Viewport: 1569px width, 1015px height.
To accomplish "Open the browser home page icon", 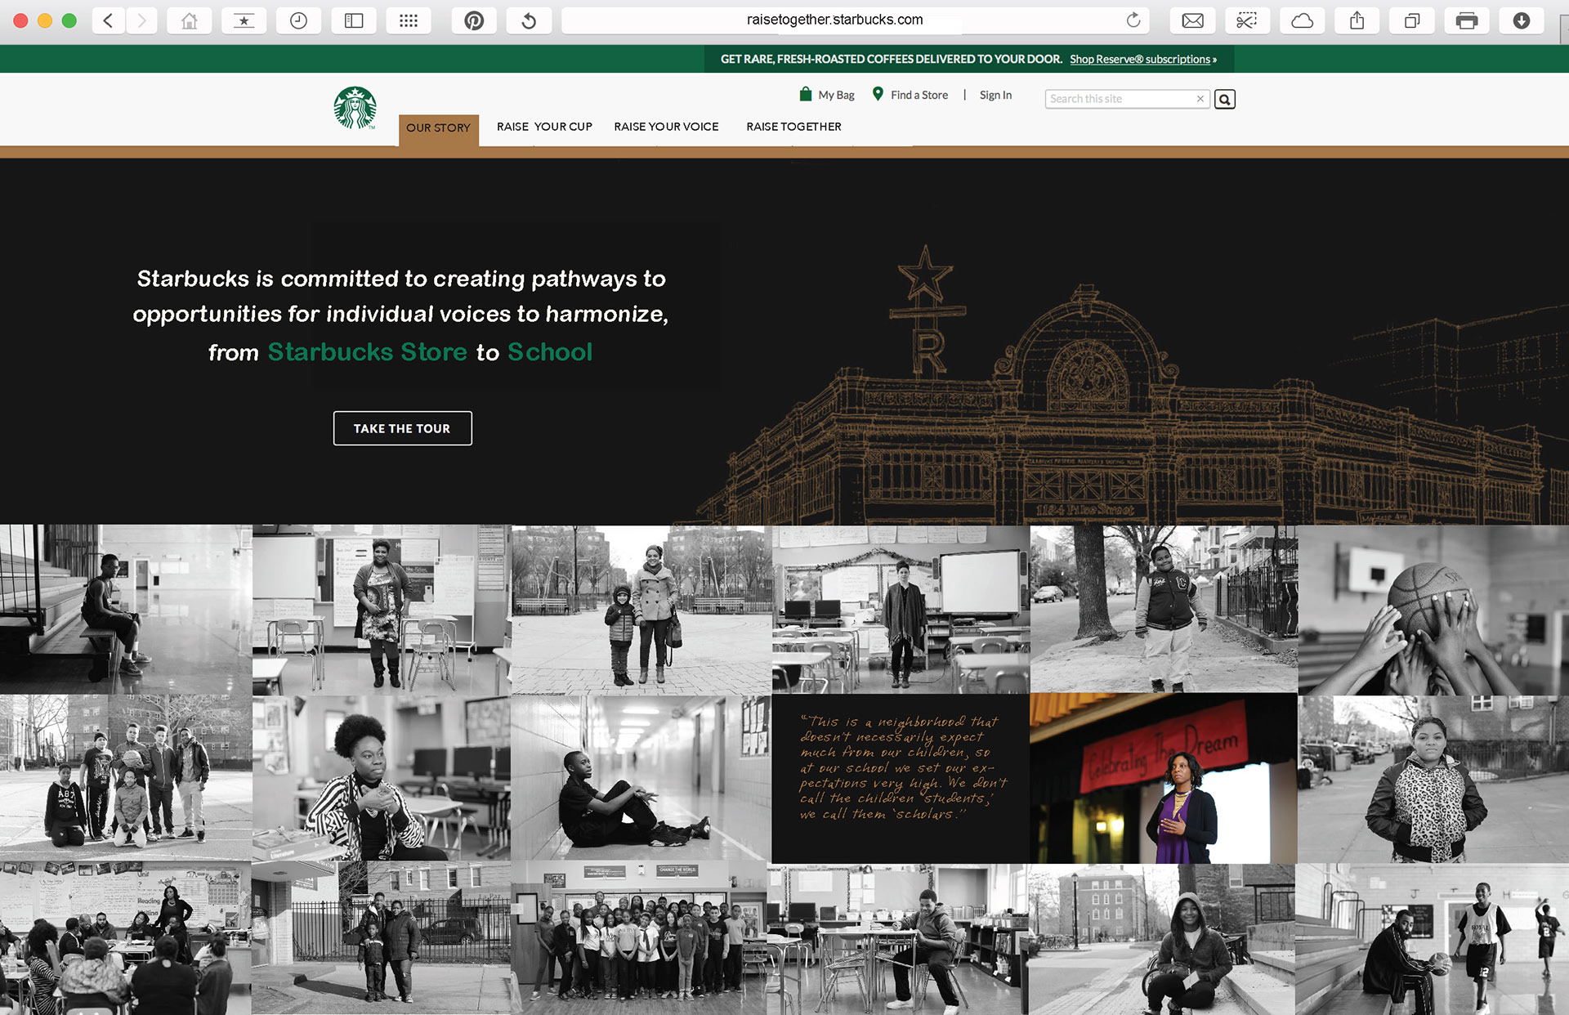I will (189, 20).
